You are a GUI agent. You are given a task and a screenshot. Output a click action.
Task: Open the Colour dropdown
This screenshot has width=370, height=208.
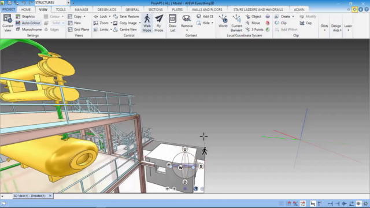tap(63, 17)
